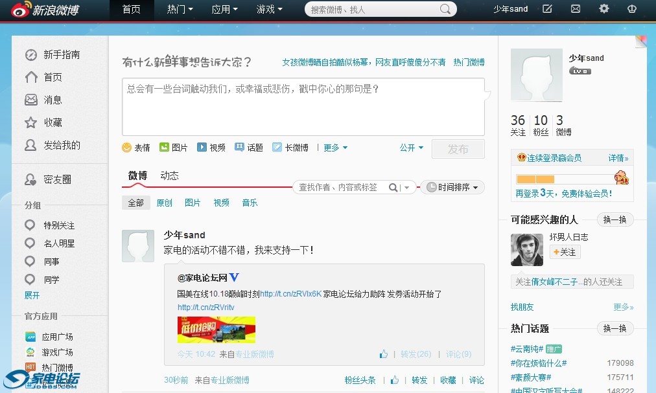Open the compose post pencil icon

(547, 9)
